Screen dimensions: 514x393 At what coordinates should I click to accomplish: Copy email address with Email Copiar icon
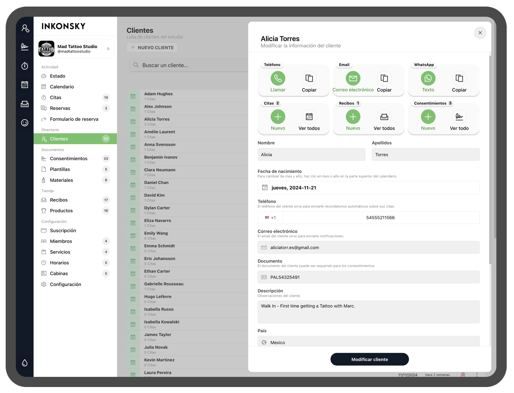(x=384, y=78)
